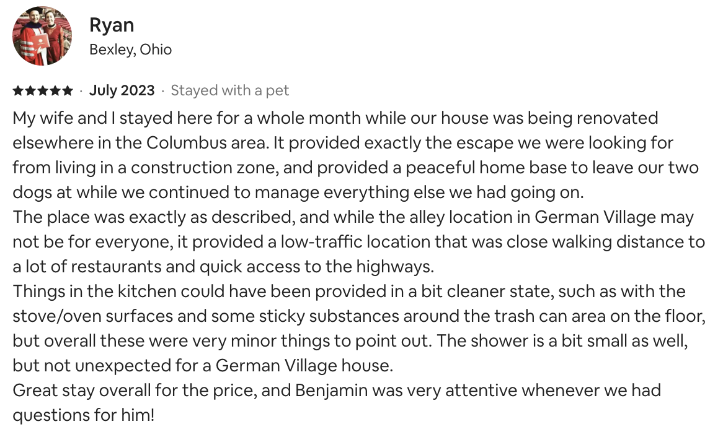Click the fifth star in the rating

click(x=67, y=91)
